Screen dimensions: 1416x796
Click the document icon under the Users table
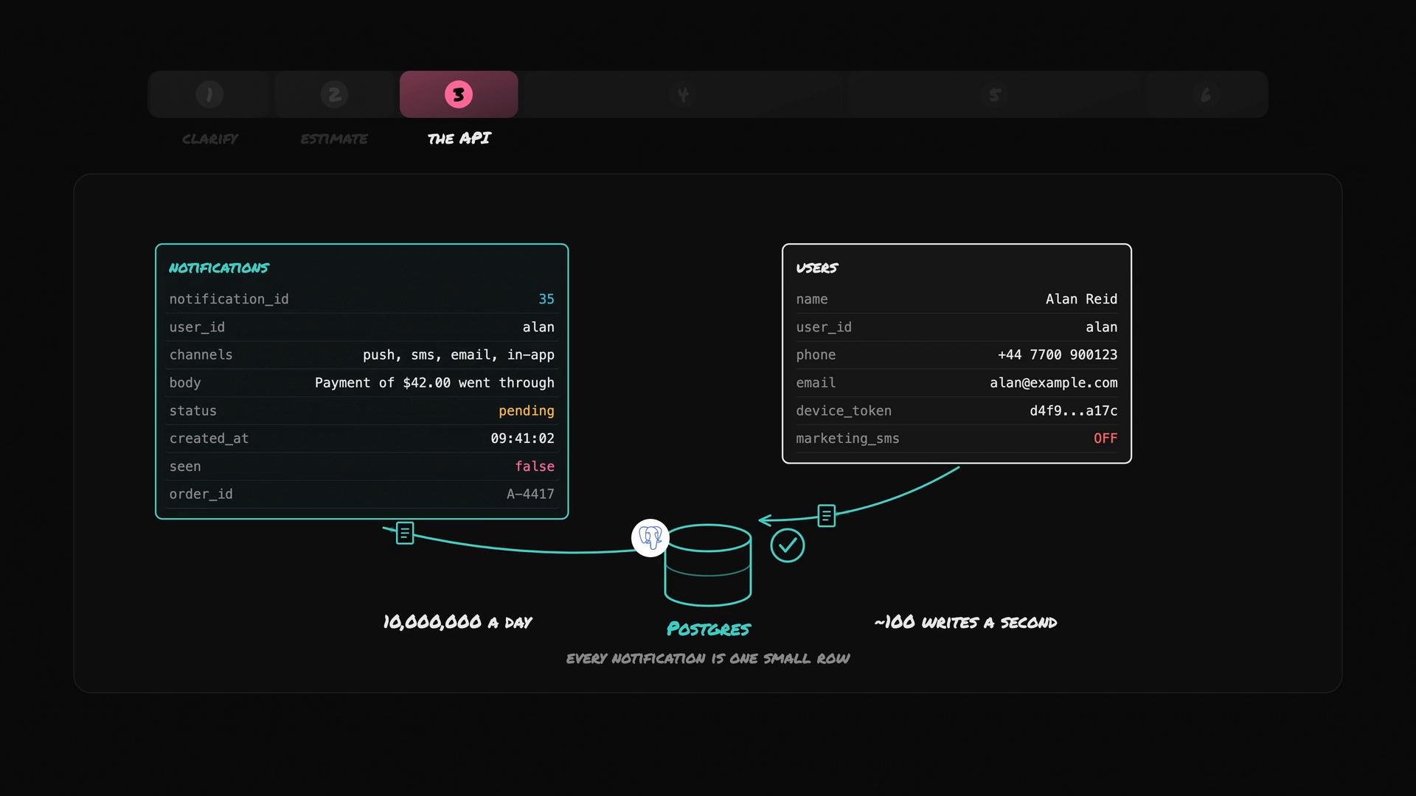point(827,515)
